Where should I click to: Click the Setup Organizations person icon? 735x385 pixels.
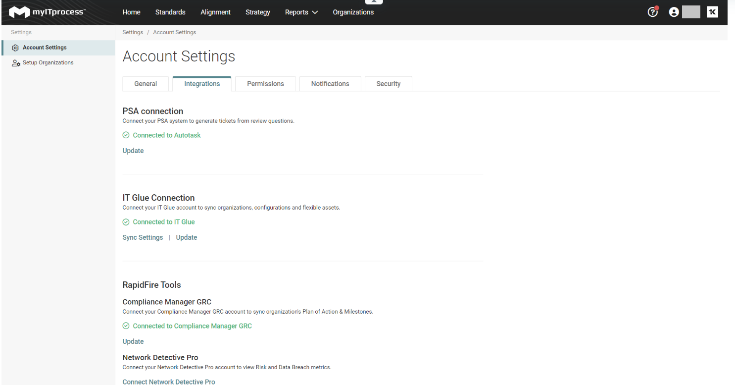16,63
